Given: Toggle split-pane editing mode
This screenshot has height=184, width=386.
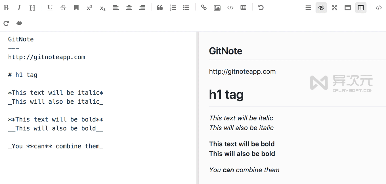Looking at the screenshot, I should tap(361, 8).
